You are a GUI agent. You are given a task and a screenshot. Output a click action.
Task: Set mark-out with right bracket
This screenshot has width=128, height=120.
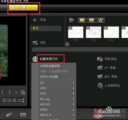click(9, 92)
